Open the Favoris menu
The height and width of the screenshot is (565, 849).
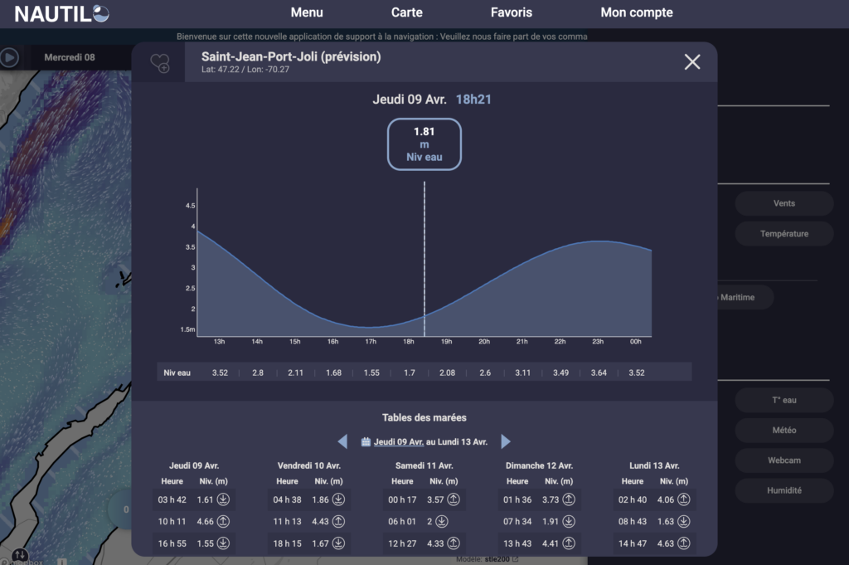pyautogui.click(x=512, y=12)
